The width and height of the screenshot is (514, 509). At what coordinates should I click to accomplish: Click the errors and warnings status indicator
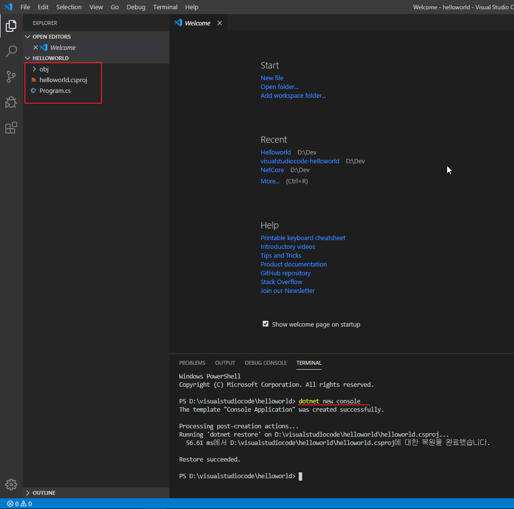pos(20,504)
